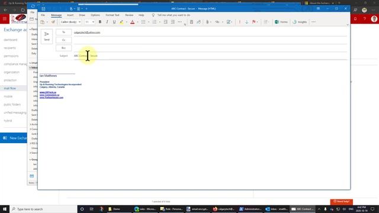
Task: Click the Check Names icon
Action: [x=199, y=22]
